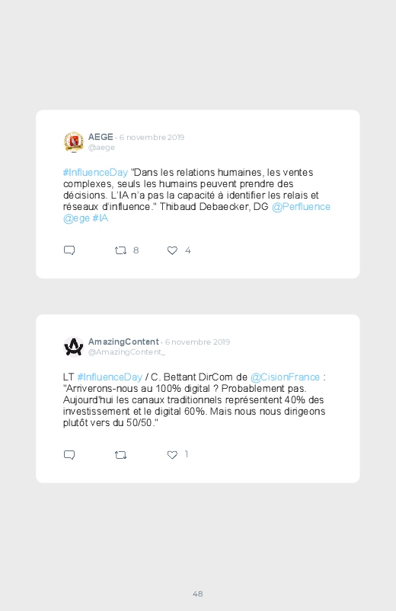Click the AmazingContent account name
Image resolution: width=396 pixels, height=611 pixels.
123,342
